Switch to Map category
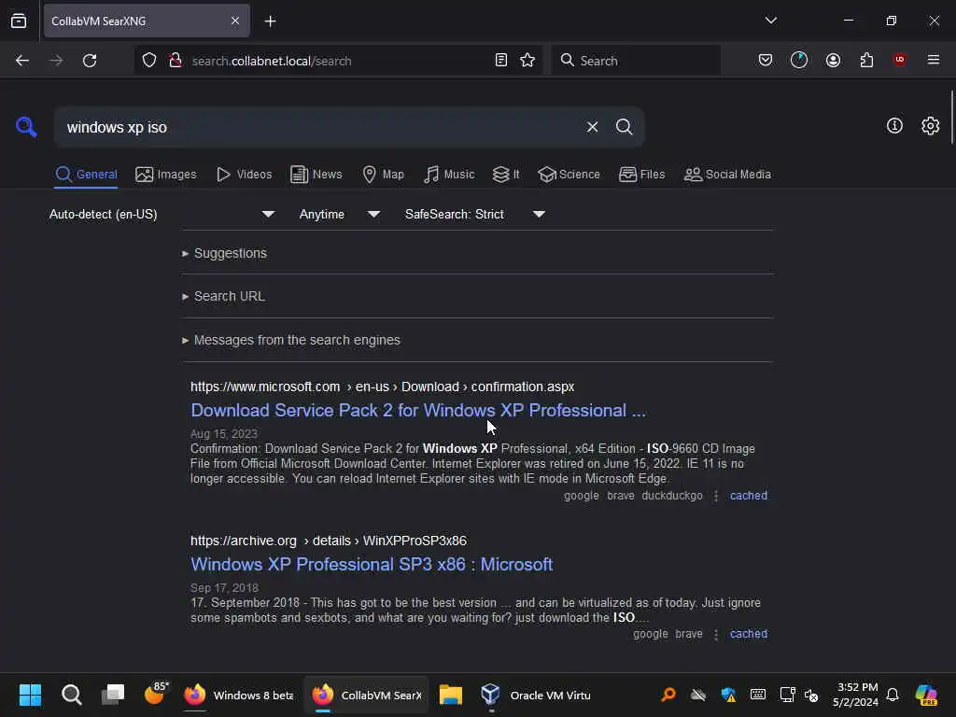This screenshot has width=956, height=717. coord(383,175)
